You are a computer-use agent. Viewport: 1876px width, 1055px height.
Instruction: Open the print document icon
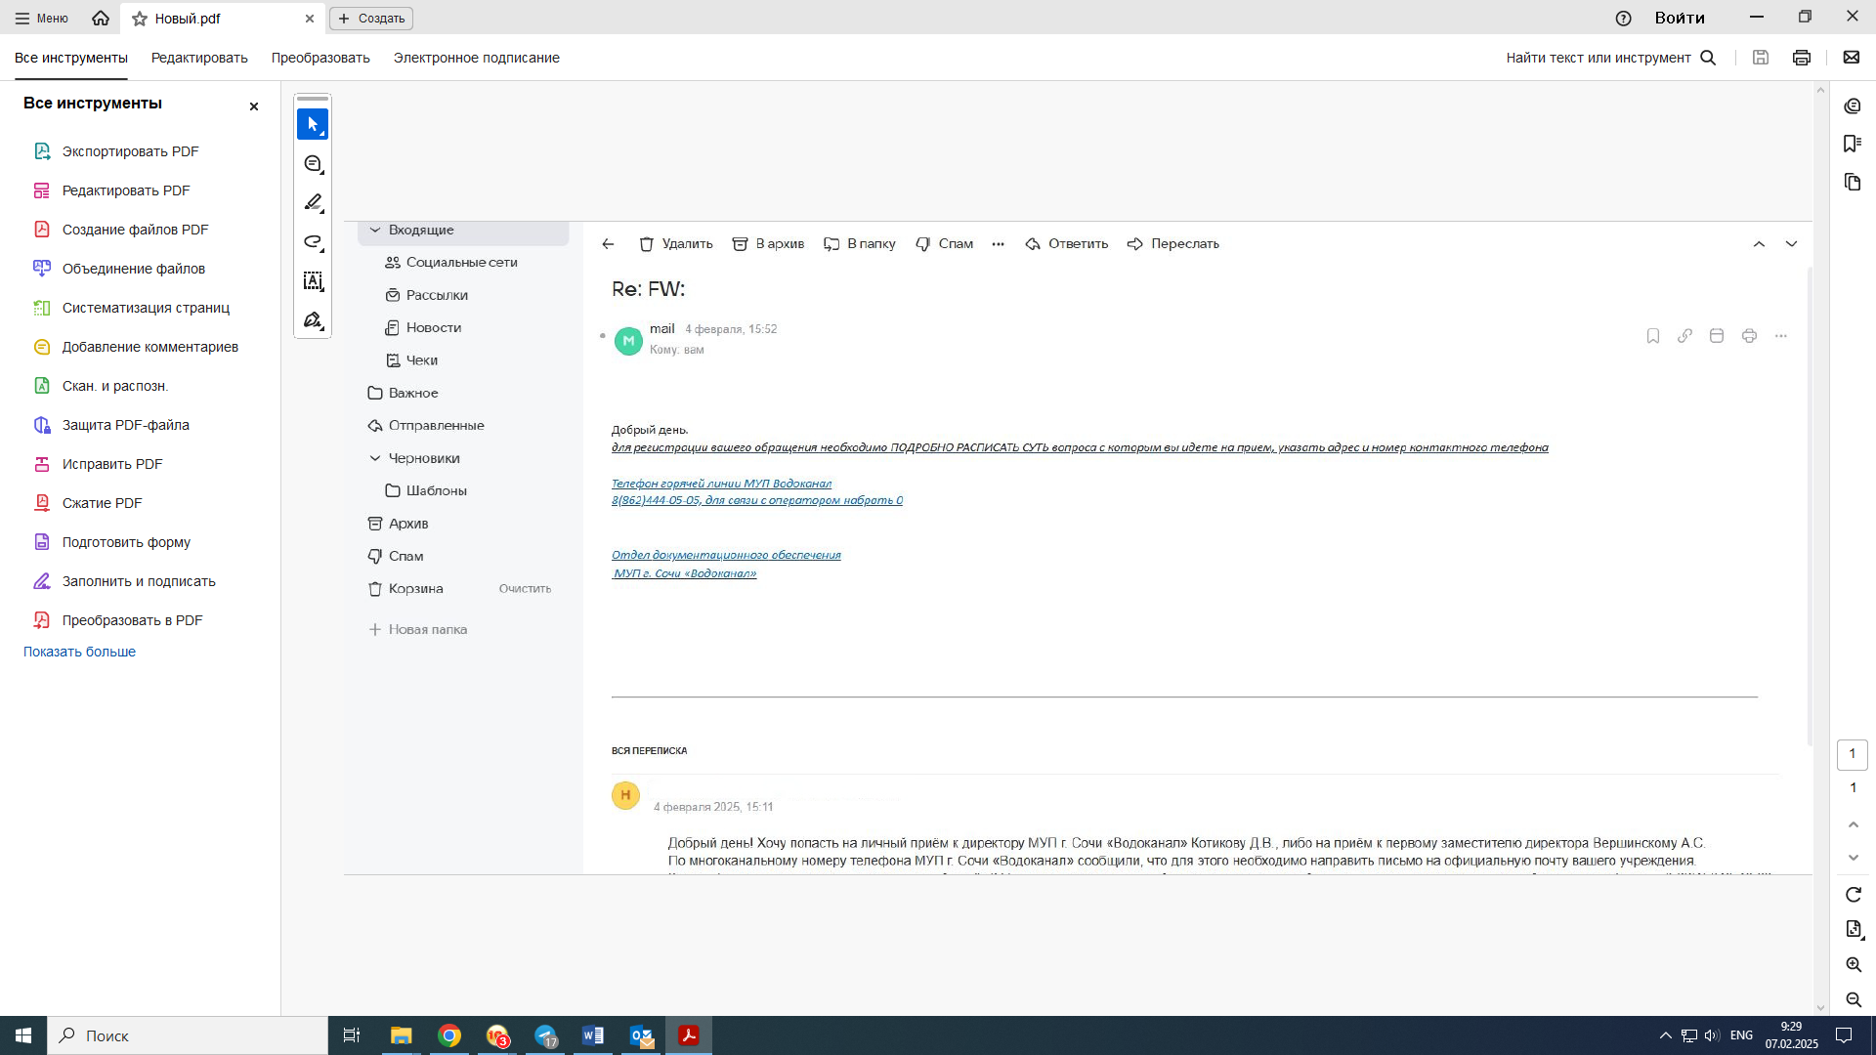(x=1802, y=58)
